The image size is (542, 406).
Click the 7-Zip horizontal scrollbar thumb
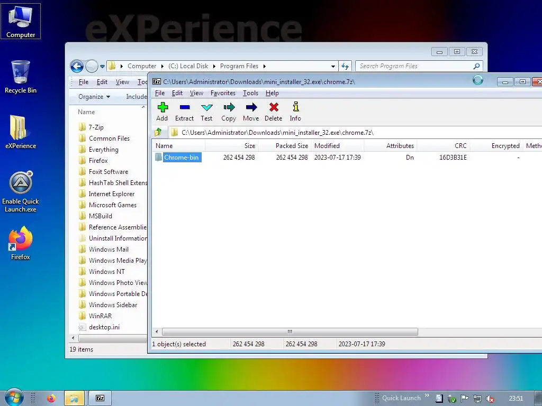coord(290,332)
